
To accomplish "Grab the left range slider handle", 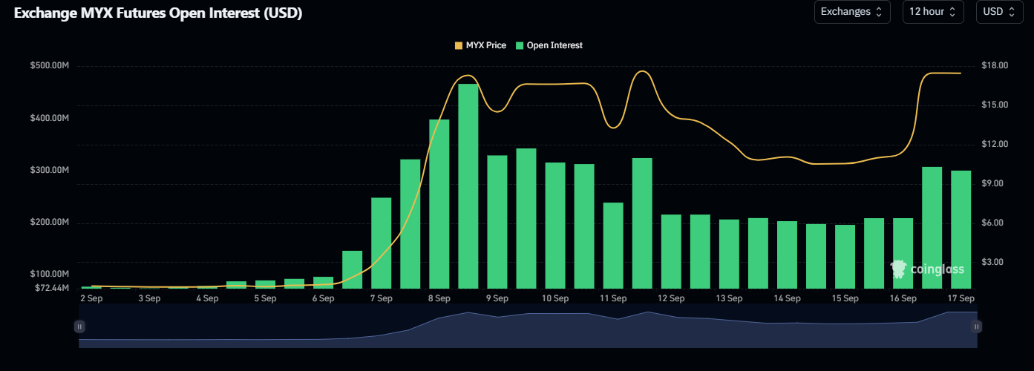I will pos(79,326).
